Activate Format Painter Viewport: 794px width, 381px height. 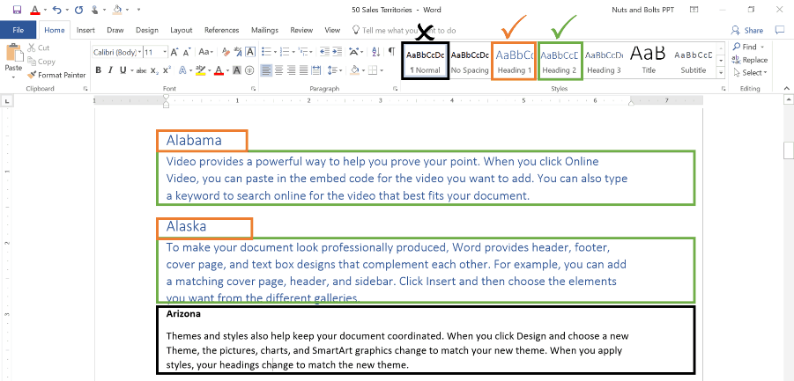(56, 75)
